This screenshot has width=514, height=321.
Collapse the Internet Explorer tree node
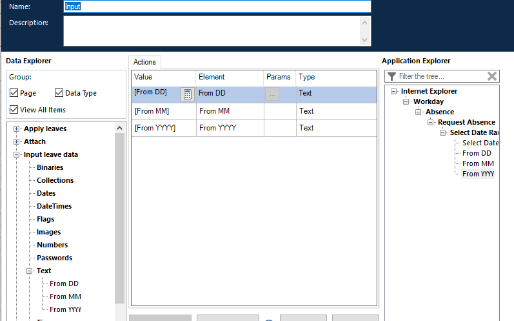coord(393,91)
